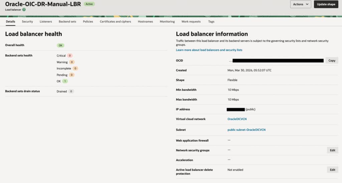Edit the Network security groups
Screen dimensions: 342x183
click(x=332, y=150)
